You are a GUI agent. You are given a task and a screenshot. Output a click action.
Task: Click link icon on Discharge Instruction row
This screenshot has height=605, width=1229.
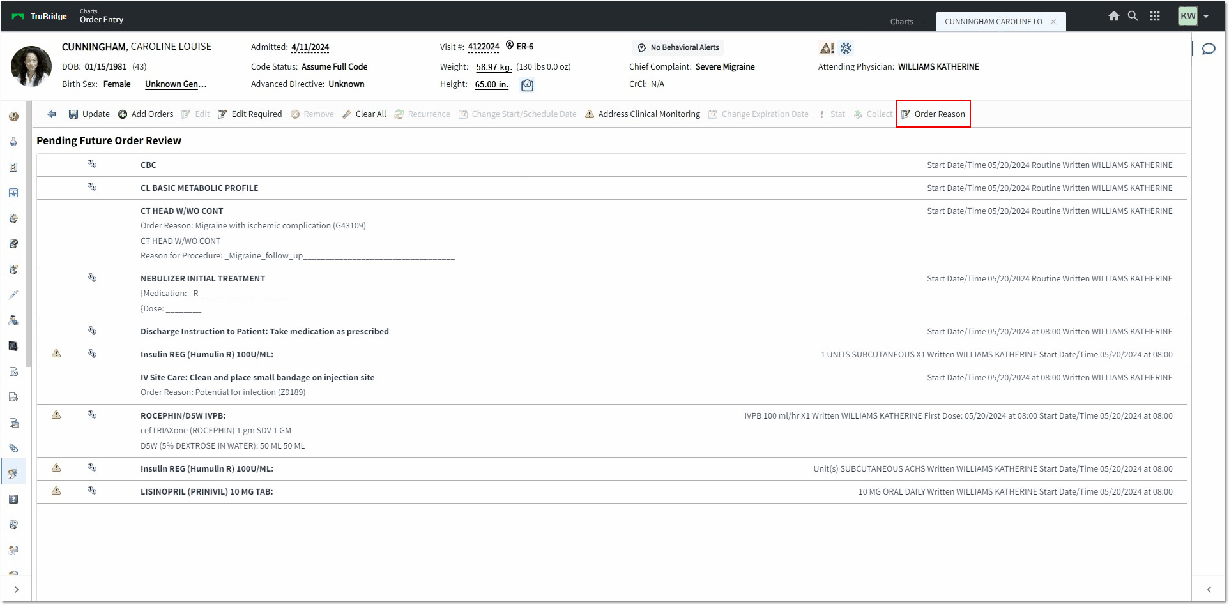[x=92, y=331]
